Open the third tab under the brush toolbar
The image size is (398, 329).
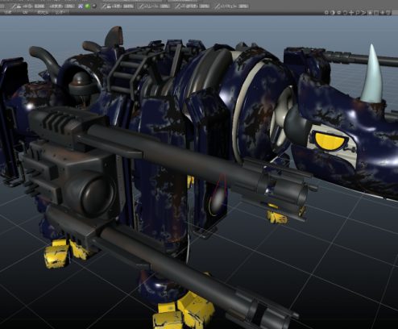[43, 12]
